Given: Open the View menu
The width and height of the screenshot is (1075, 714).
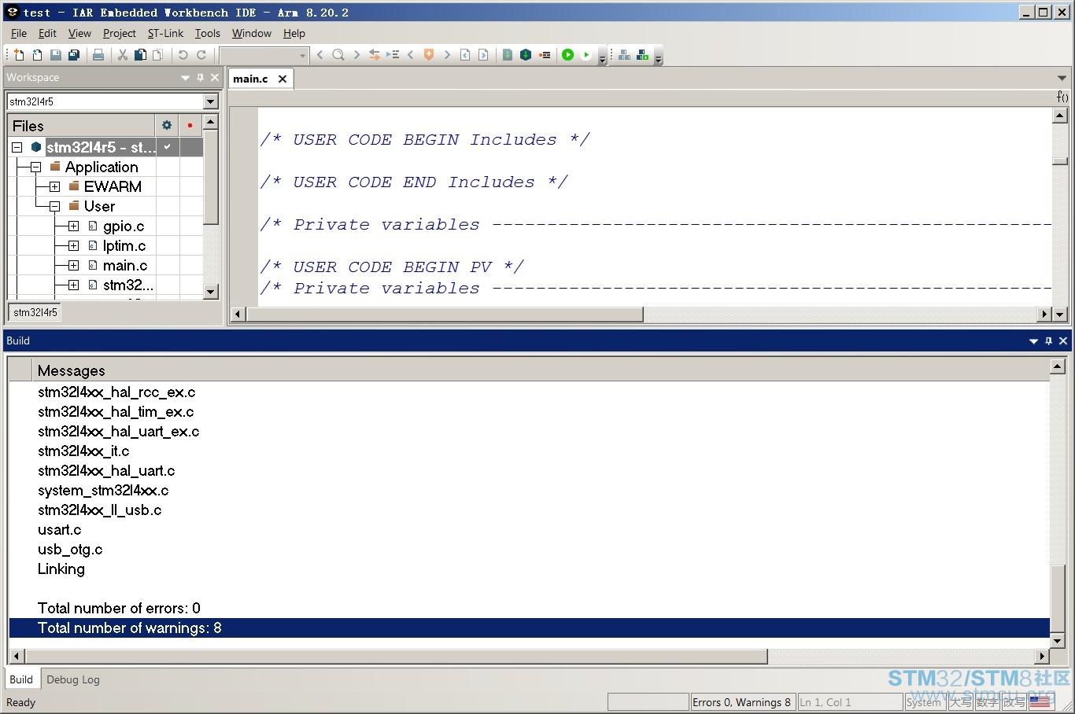Looking at the screenshot, I should pos(79,33).
